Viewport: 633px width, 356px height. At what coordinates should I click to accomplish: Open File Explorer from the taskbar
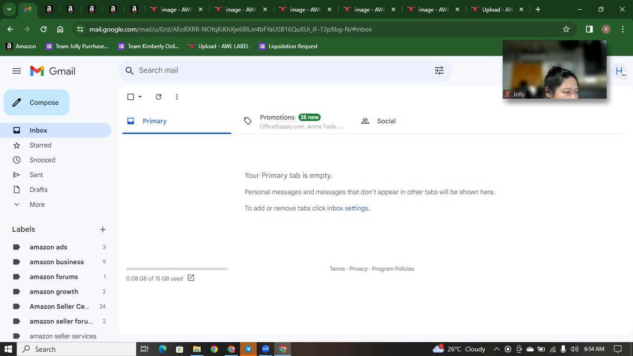pyautogui.click(x=196, y=349)
